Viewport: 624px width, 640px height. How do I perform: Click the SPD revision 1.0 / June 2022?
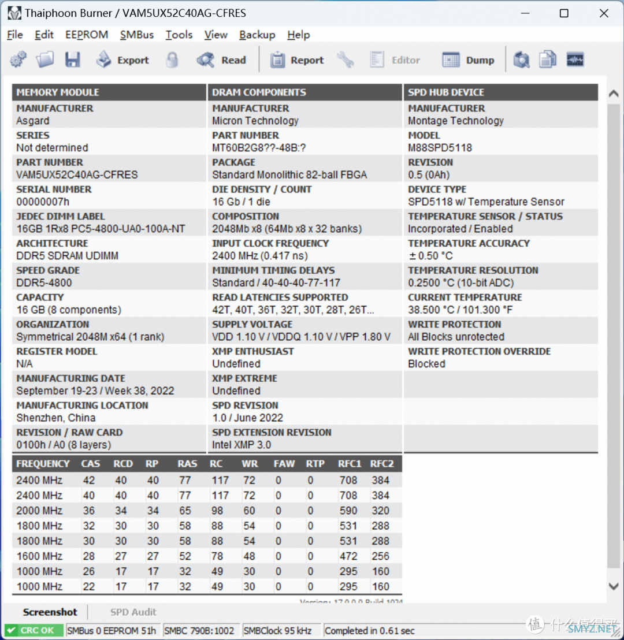pyautogui.click(x=247, y=418)
